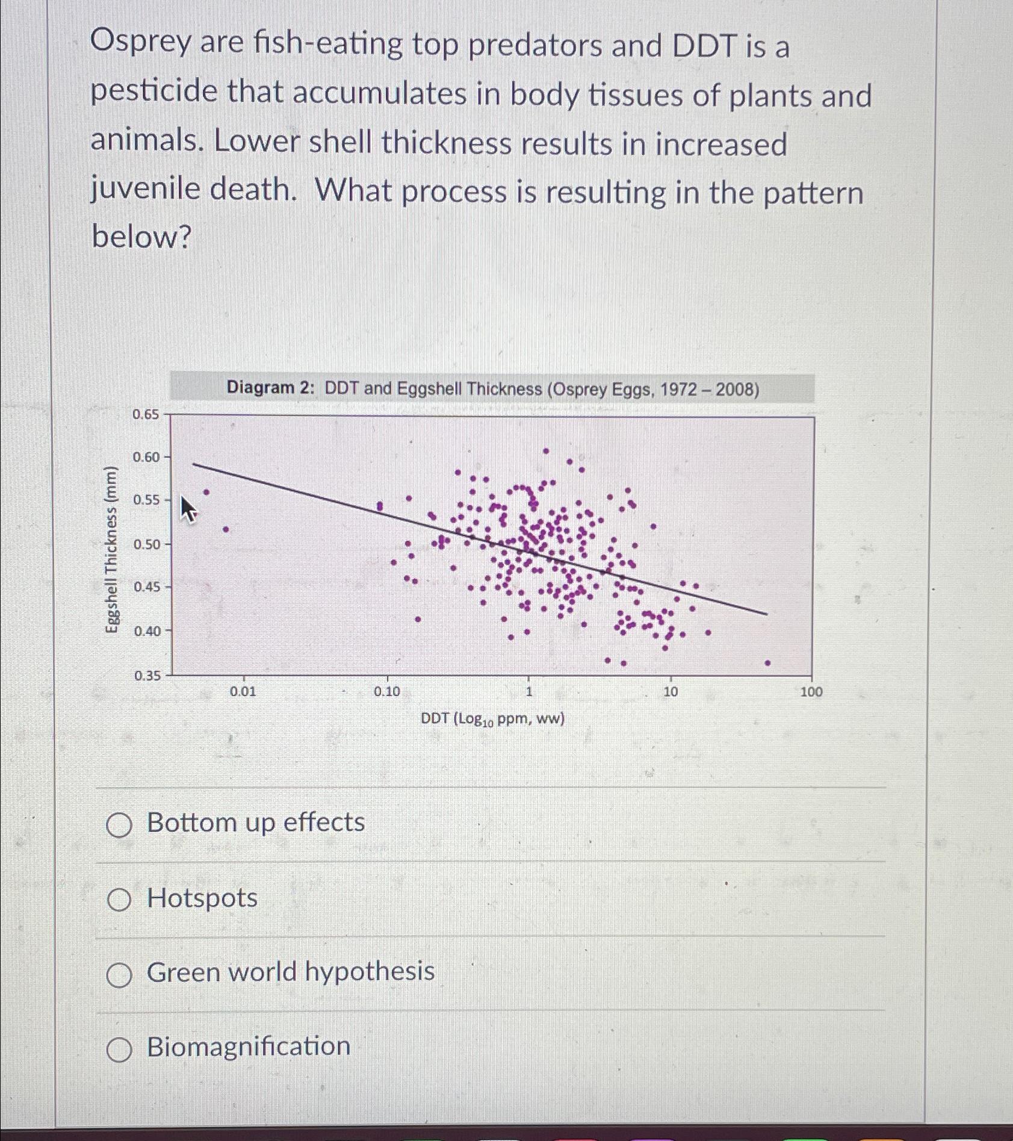
Task: Select the "Bottom up effects" radio button
Action: [x=119, y=825]
